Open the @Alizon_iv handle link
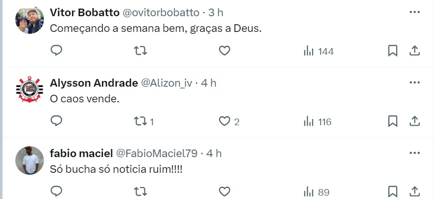The width and height of the screenshot is (441, 199). pyautogui.click(x=166, y=83)
